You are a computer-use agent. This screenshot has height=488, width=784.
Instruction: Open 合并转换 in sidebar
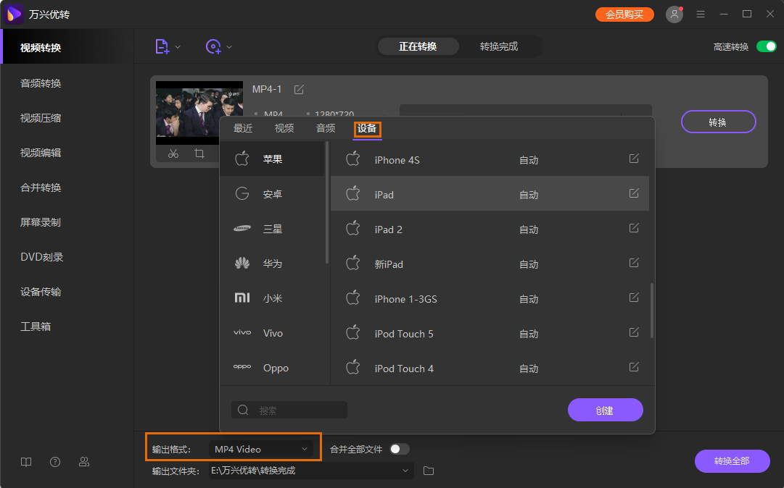tap(41, 188)
